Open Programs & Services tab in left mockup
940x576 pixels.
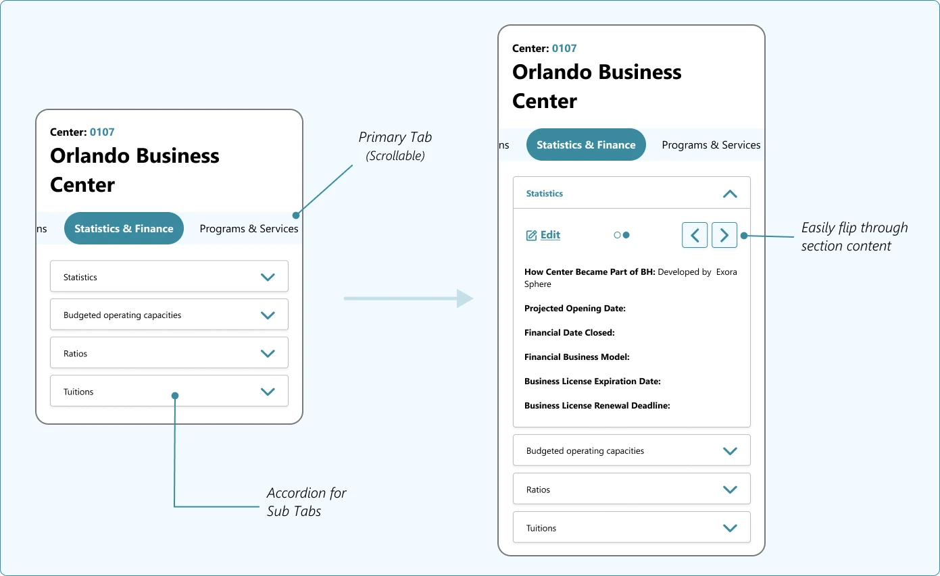coord(249,228)
